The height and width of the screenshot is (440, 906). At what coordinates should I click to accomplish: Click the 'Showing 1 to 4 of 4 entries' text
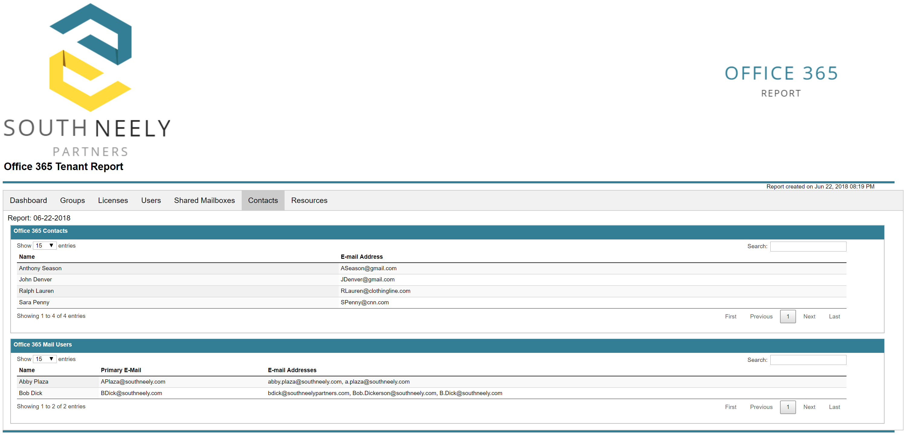tap(51, 316)
